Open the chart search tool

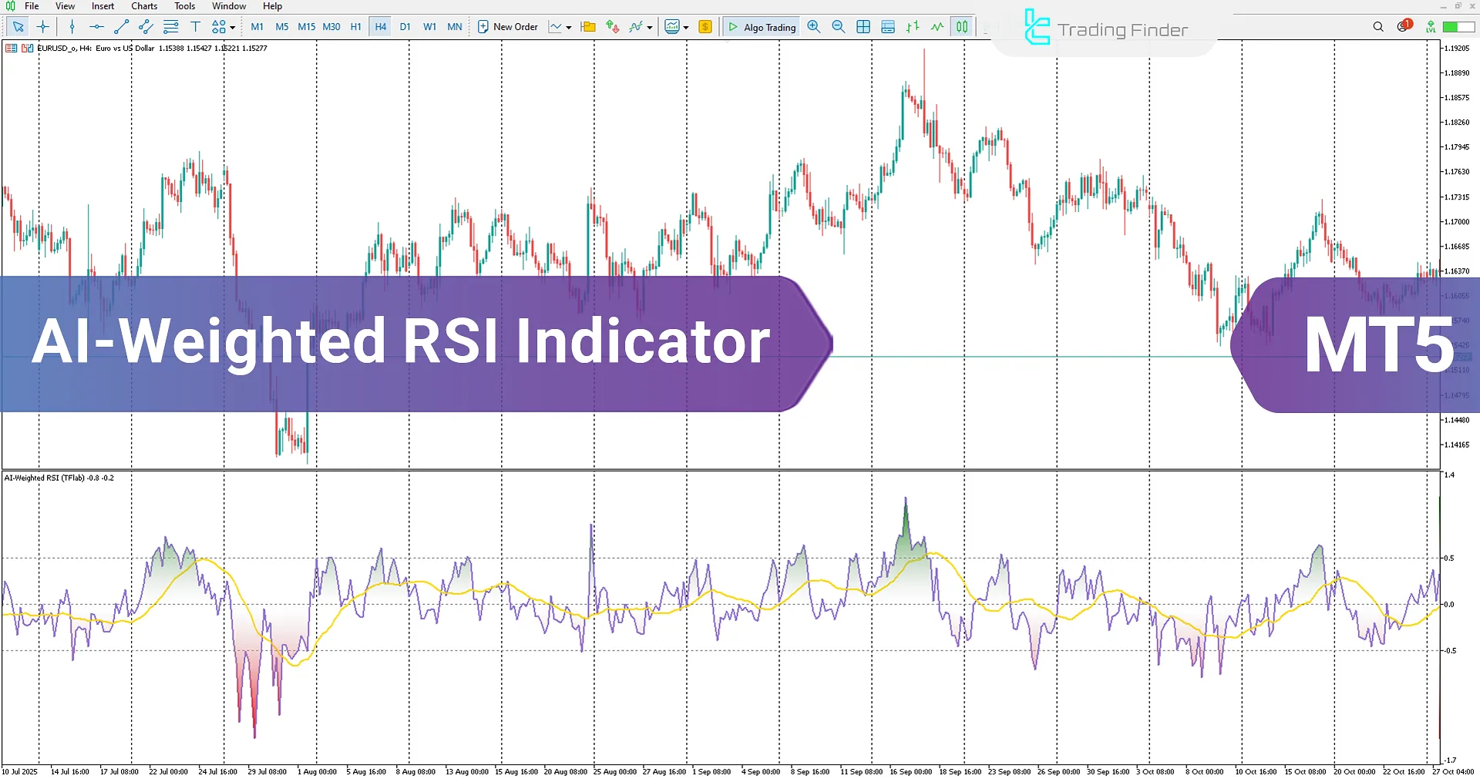pos(1378,26)
